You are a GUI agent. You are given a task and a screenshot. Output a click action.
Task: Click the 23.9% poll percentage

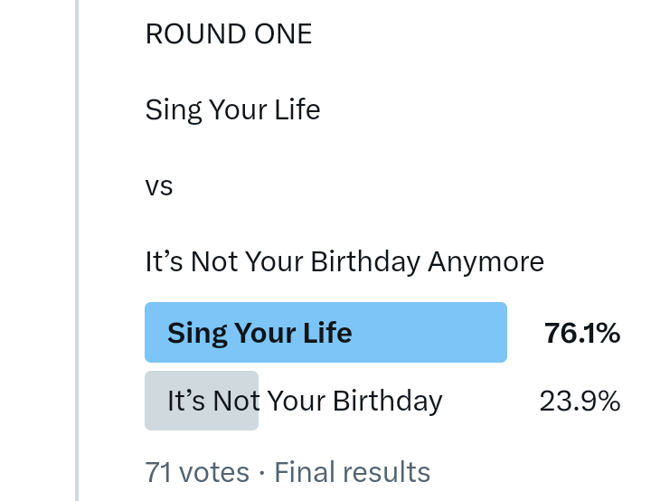[580, 401]
